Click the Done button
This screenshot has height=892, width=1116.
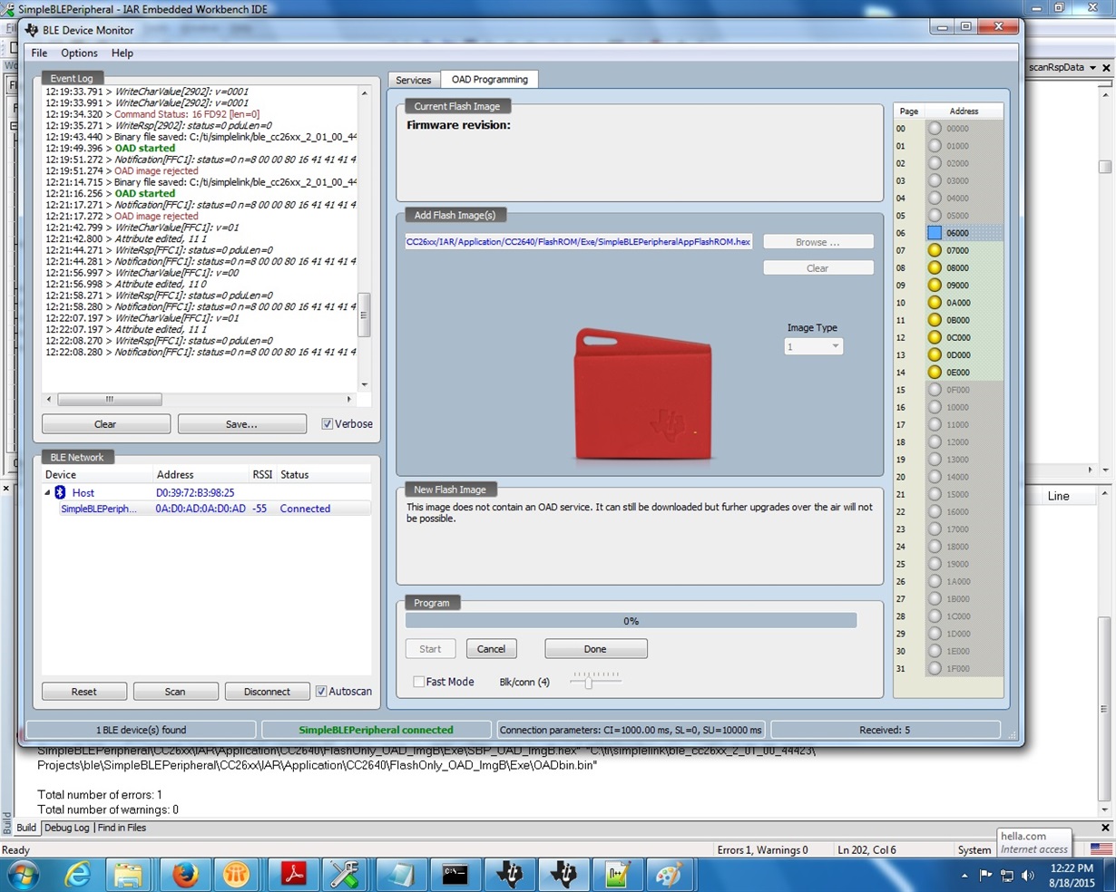(595, 648)
